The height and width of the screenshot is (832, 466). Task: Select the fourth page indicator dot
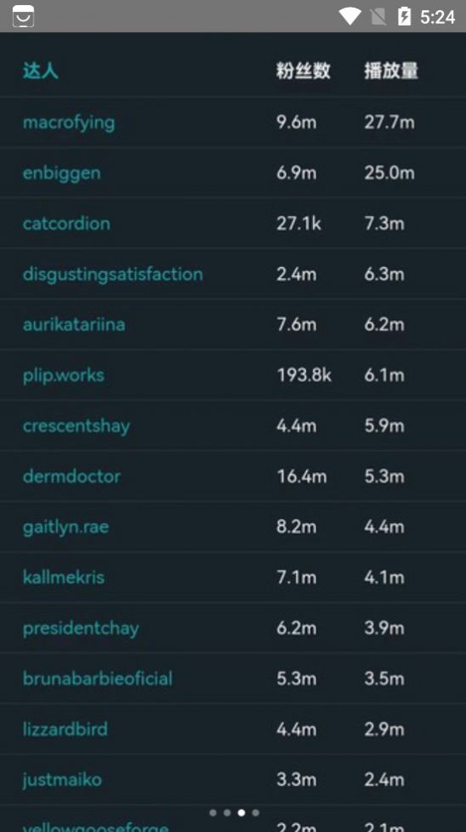(255, 812)
